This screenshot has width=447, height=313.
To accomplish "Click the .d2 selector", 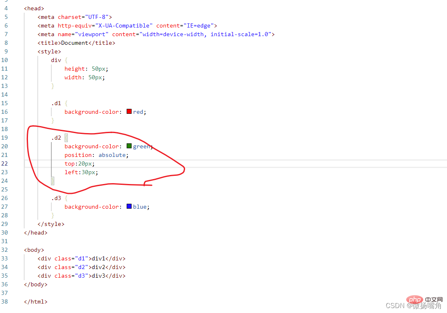I will point(56,138).
